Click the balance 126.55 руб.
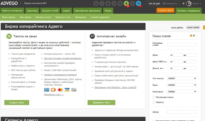The image size is (205, 121). click(154, 4)
